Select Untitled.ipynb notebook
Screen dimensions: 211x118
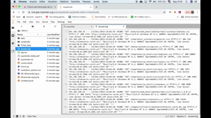(38, 81)
